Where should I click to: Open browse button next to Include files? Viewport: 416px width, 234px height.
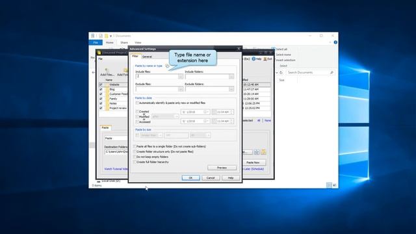coord(181,77)
